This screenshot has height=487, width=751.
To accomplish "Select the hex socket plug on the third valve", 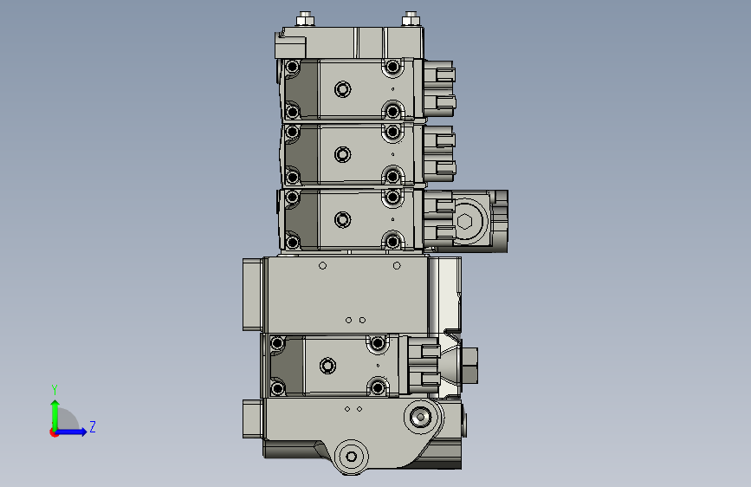I will click(x=465, y=222).
